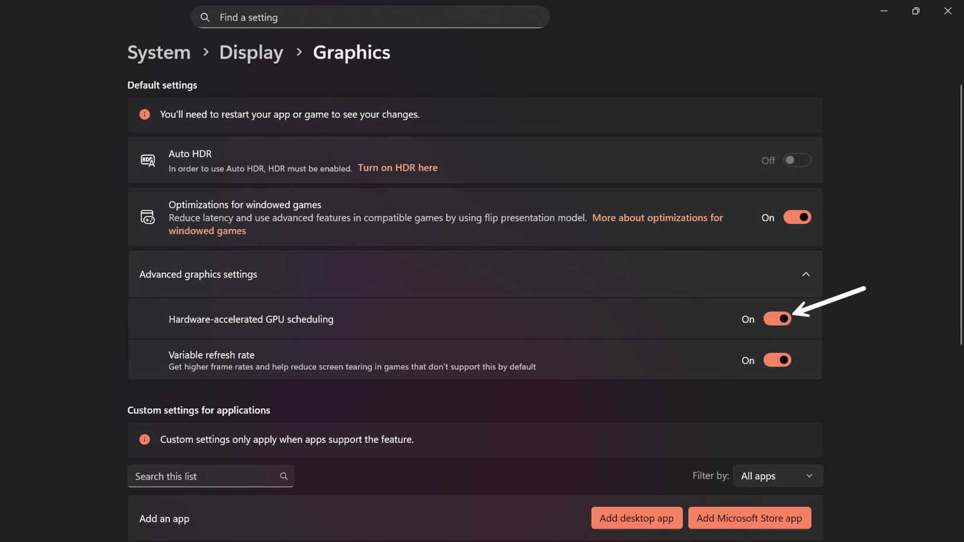Click the Add Microsoft Store app button
Image resolution: width=964 pixels, height=542 pixels.
pos(750,517)
